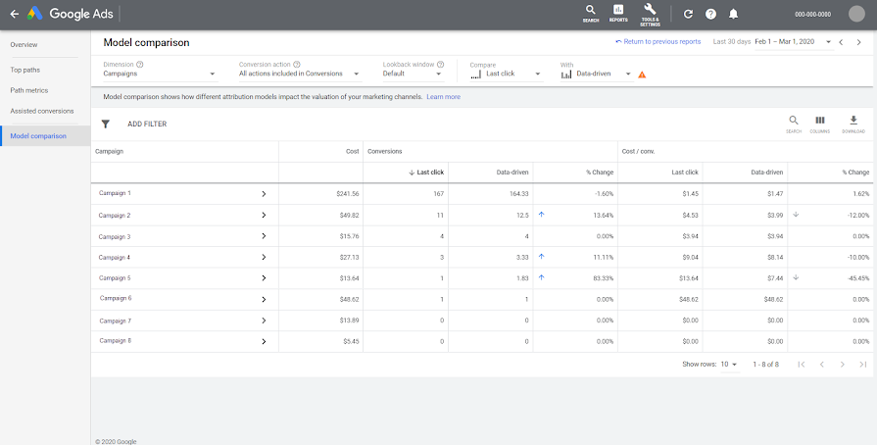
Task: Open the Lookback window Default dropdown
Action: tap(412, 74)
